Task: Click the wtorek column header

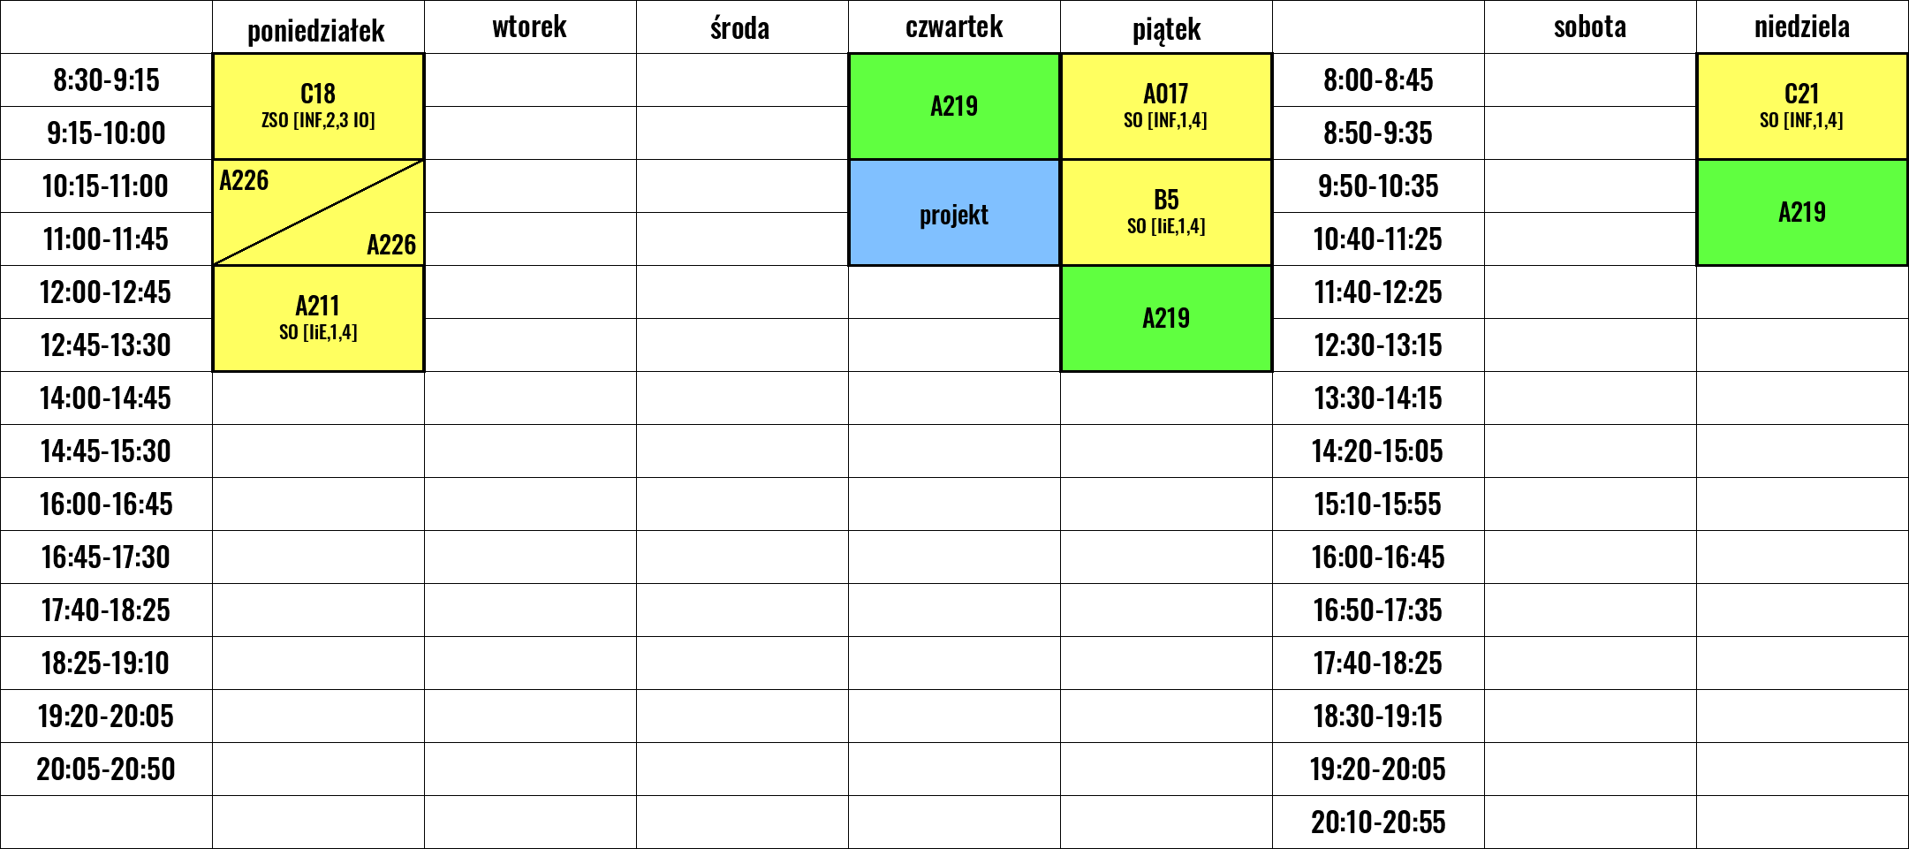Action: (530, 27)
